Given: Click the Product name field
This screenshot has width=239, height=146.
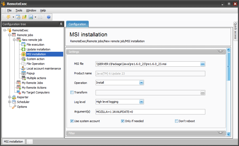Looking at the screenshot, I should 150,74.
